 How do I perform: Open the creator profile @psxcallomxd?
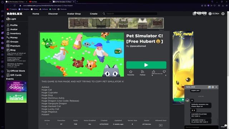click(138, 46)
